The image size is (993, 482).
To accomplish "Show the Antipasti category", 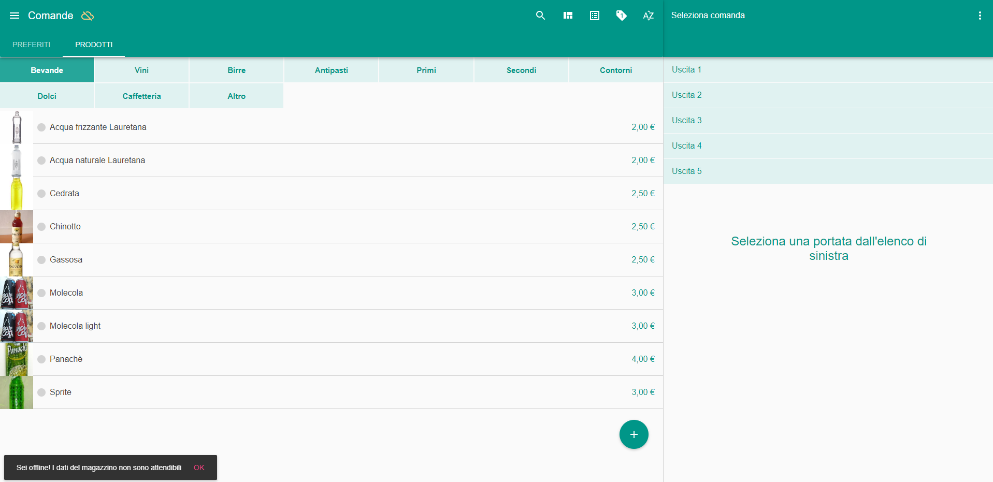I will click(332, 70).
